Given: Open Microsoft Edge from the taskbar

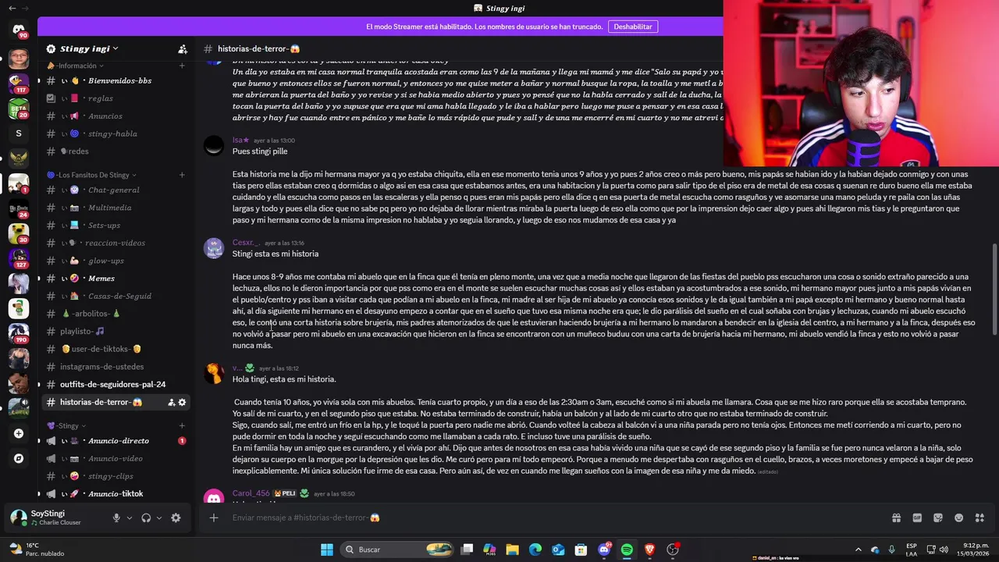Looking at the screenshot, I should (535, 550).
